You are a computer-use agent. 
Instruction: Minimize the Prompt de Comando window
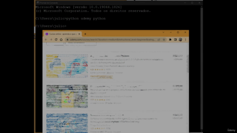point(185,3)
